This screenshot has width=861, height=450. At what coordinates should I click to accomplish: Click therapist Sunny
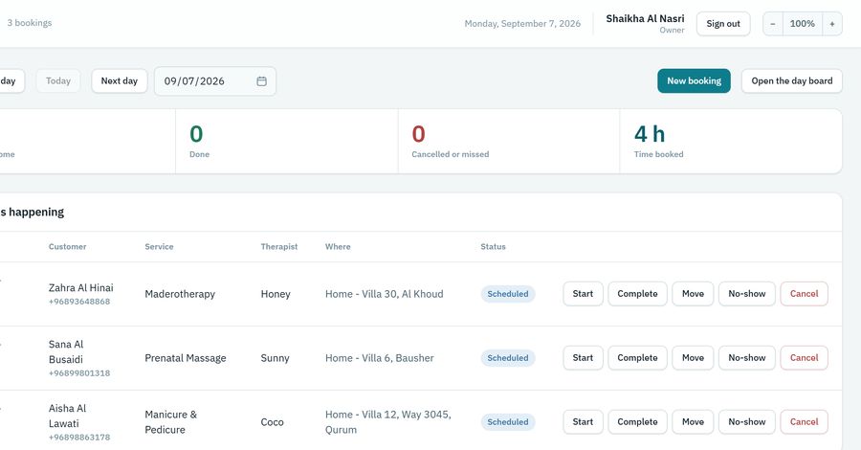(276, 358)
